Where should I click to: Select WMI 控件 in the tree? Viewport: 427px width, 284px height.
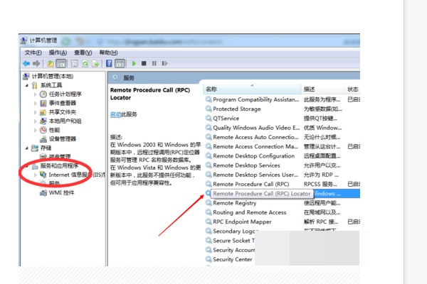tap(60, 193)
